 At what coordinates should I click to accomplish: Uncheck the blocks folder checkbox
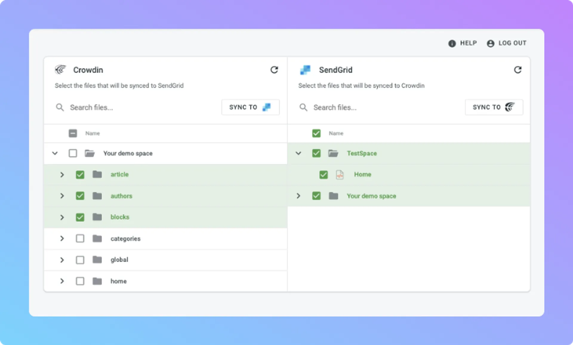coord(80,217)
